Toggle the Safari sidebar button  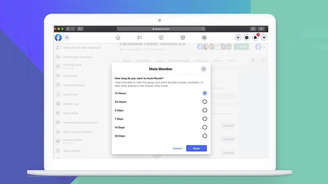[x=80, y=29]
